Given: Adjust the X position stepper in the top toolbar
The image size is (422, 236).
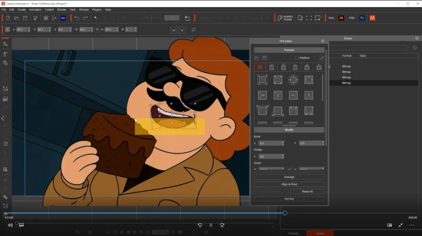Looking at the screenshot, I should click(29, 29).
